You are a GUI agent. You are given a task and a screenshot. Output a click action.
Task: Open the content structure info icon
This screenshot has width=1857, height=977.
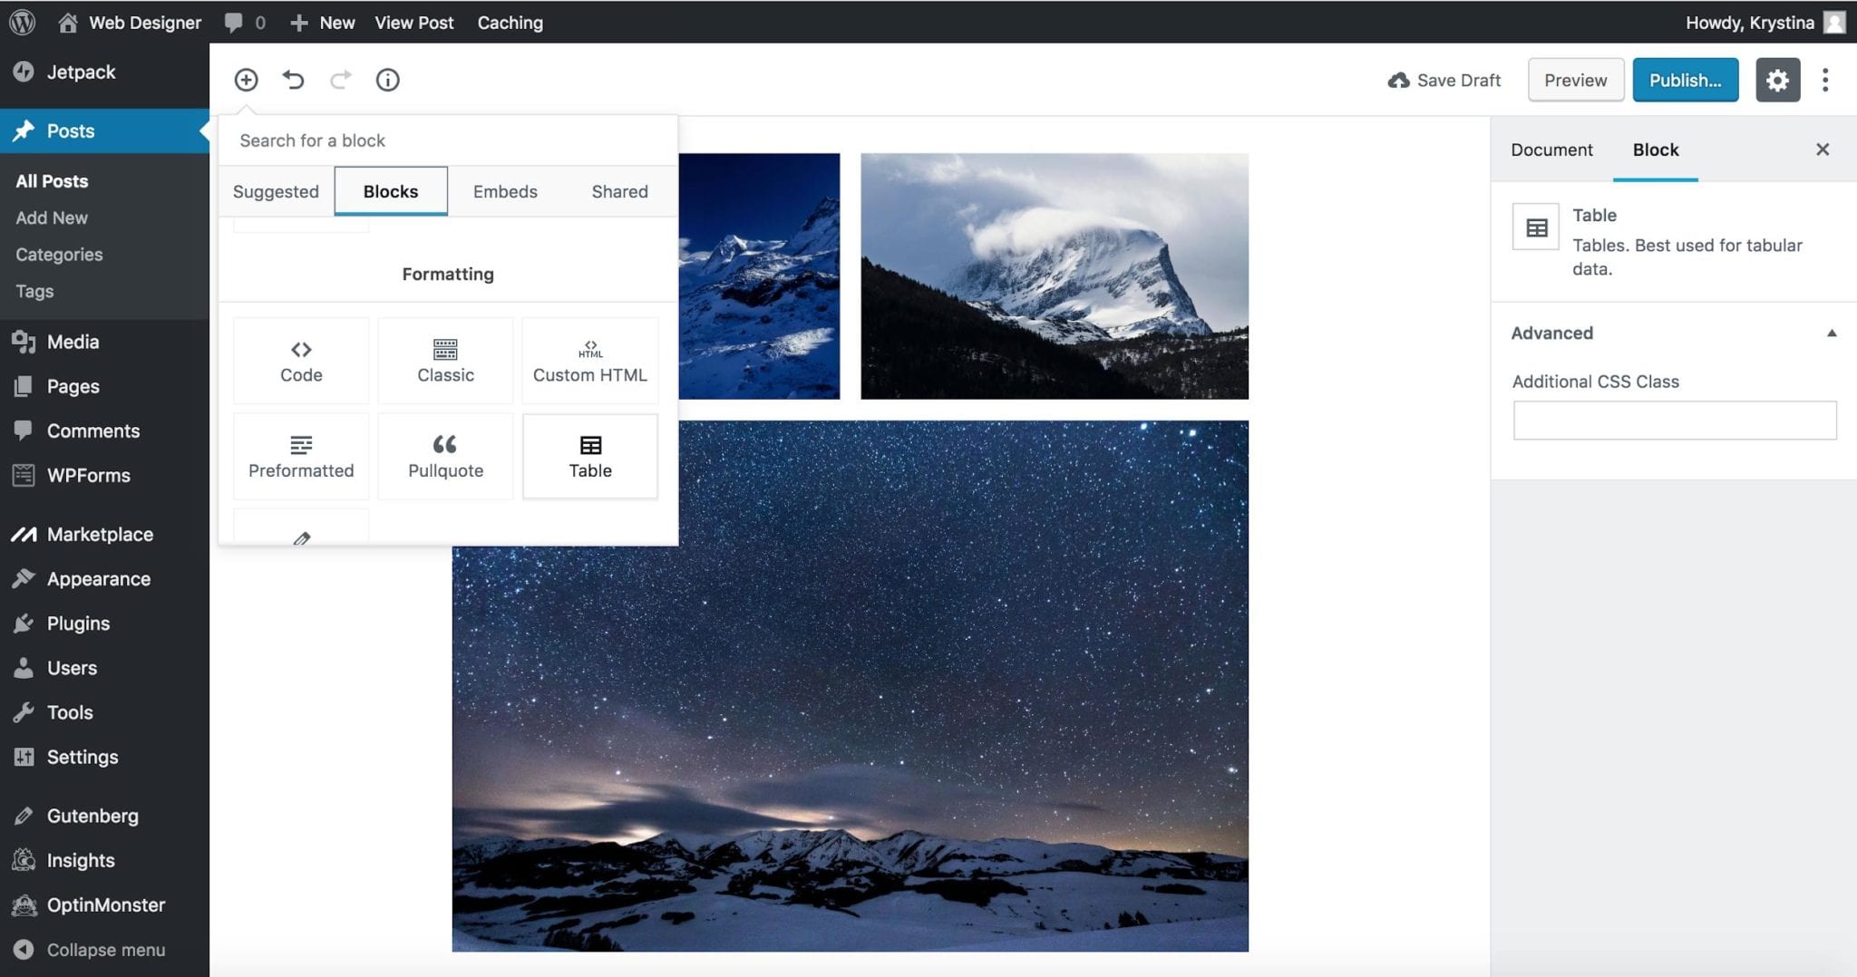tap(387, 80)
